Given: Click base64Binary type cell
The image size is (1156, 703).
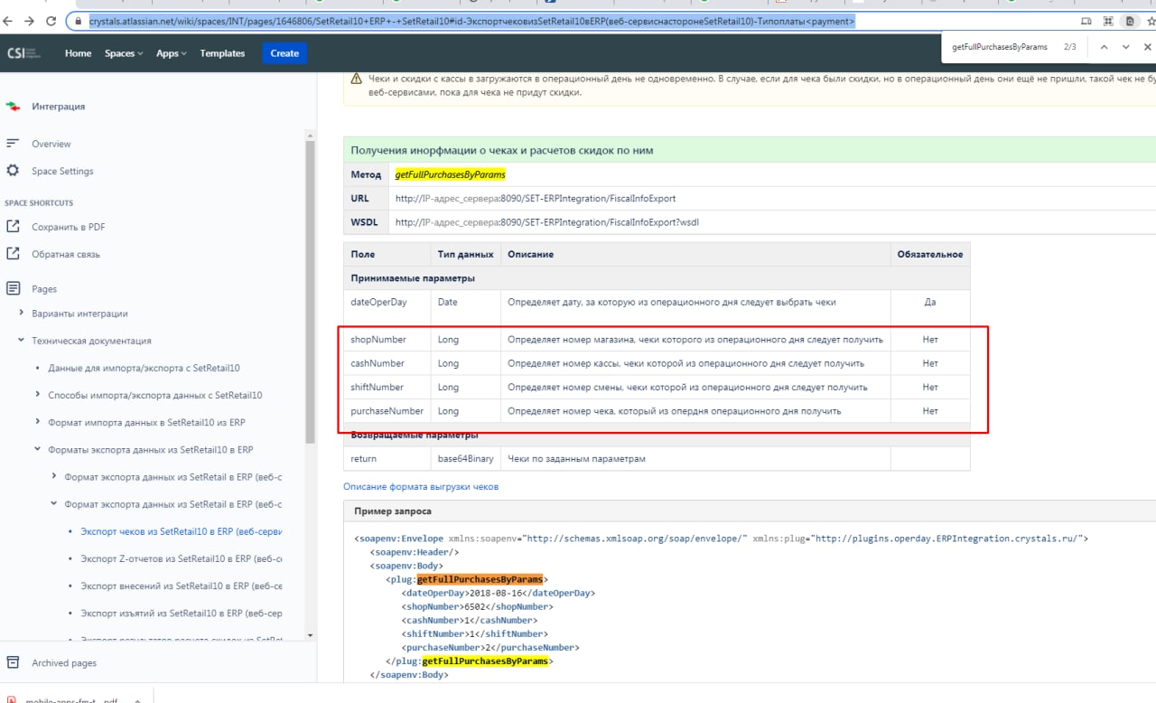Looking at the screenshot, I should click(x=466, y=459).
